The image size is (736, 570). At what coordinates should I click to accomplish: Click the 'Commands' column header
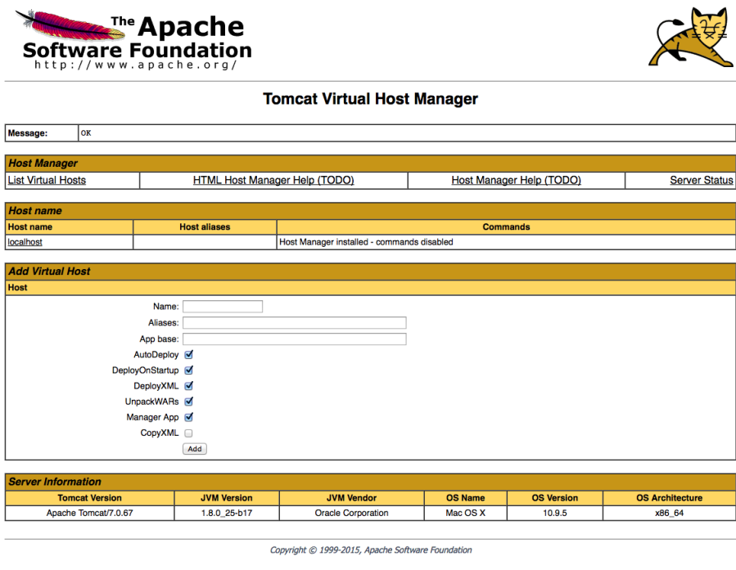(x=506, y=227)
